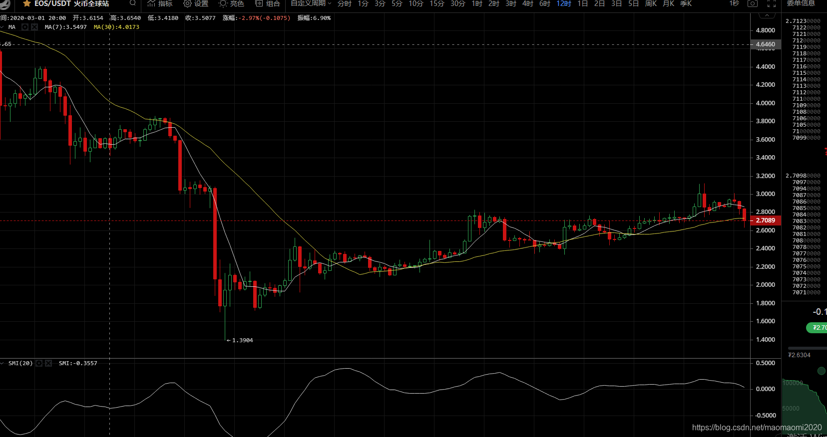Viewport: 827px width, 437px height.
Task: Click the green depth chart marker dot
Action: [x=821, y=371]
